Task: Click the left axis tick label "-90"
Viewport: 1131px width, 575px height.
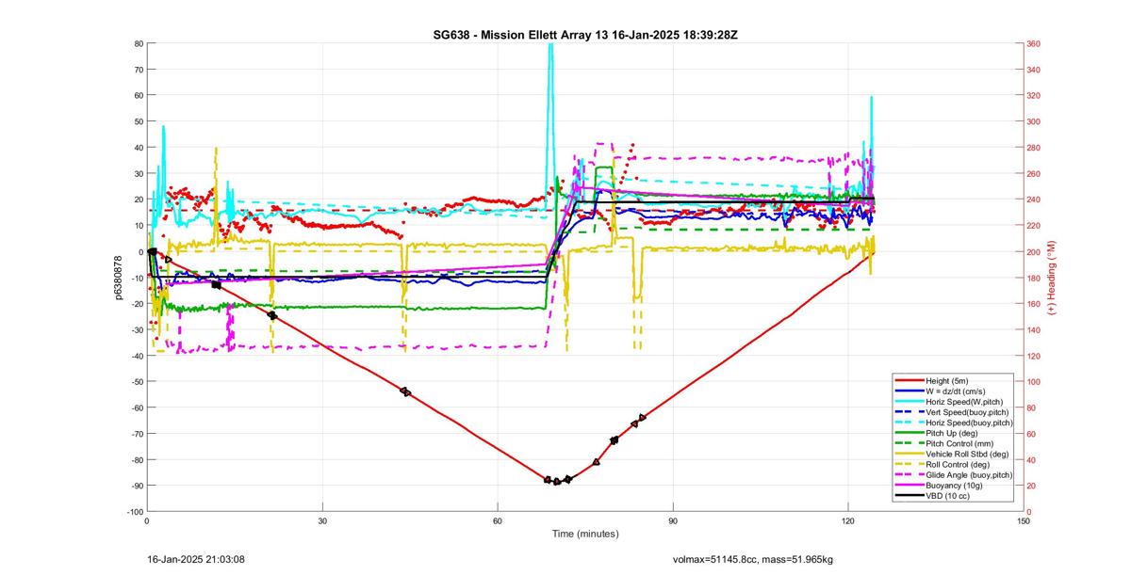Action: click(137, 486)
